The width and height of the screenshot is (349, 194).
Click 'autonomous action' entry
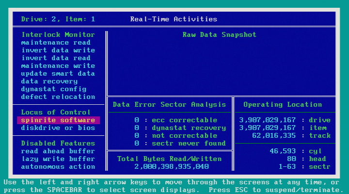pos(58,167)
